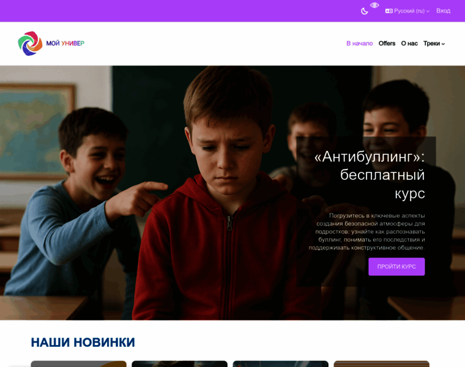This screenshot has width=465, height=367.
Task: Open the Offers menu item
Action: tap(387, 43)
